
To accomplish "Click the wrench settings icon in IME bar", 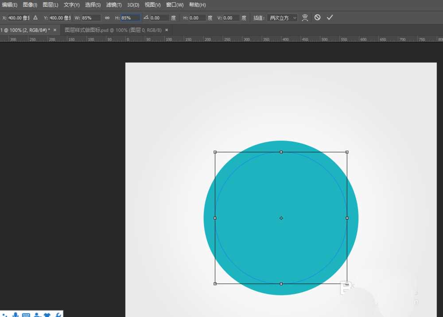I will pos(58,315).
